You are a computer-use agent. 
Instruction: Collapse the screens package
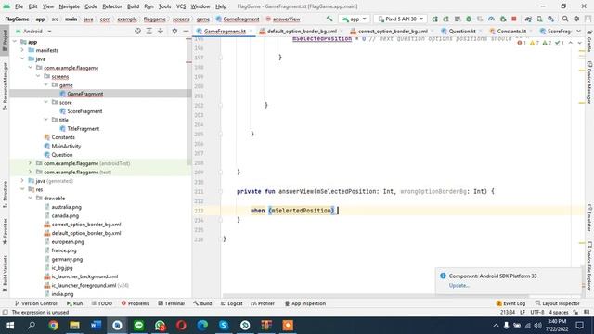38,76
